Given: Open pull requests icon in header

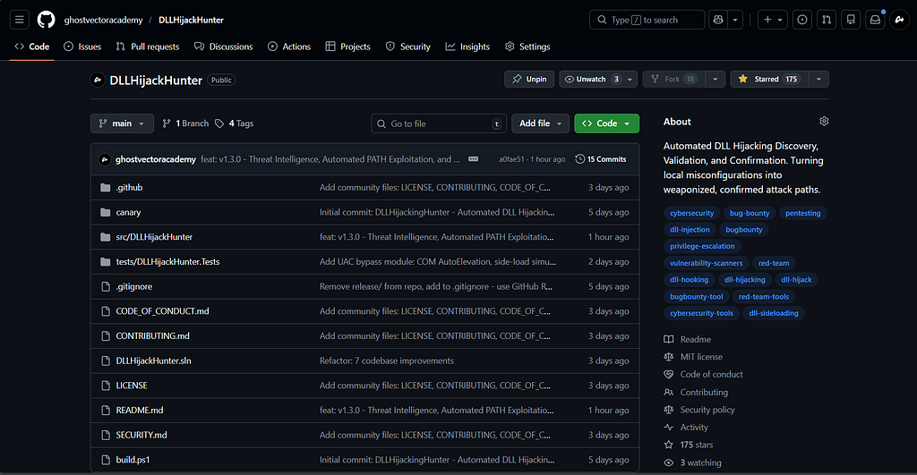Looking at the screenshot, I should [x=827, y=20].
